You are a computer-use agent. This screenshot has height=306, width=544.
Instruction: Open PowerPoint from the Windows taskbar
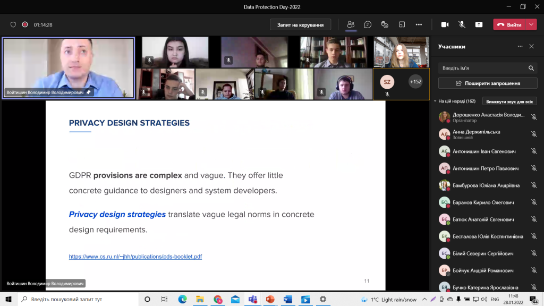(270, 299)
